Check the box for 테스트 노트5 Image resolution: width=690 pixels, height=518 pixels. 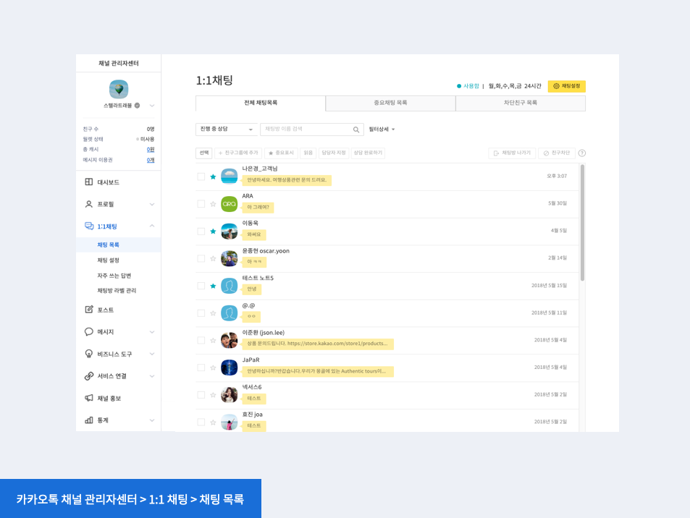pyautogui.click(x=201, y=286)
